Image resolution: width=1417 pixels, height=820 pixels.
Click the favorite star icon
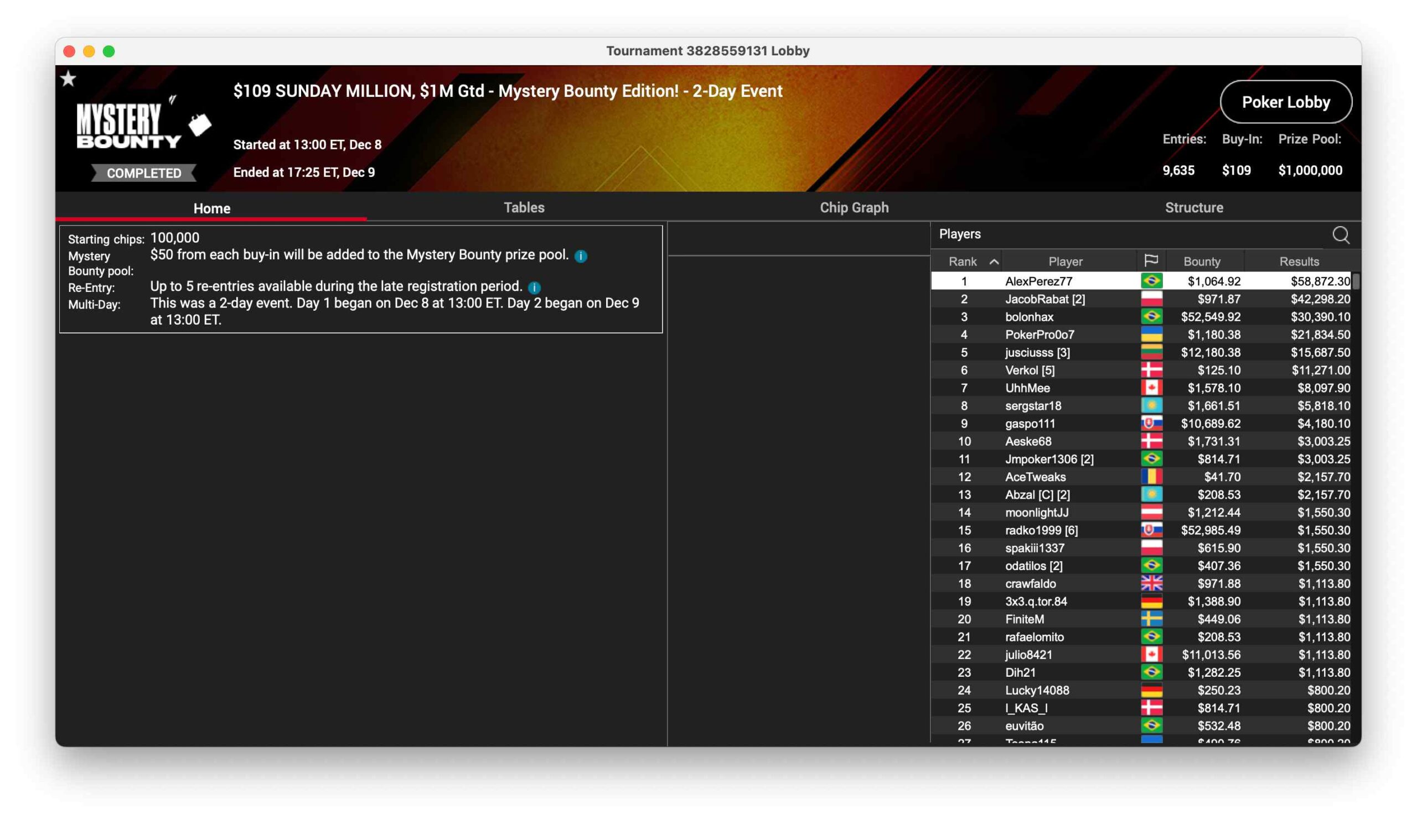click(68, 79)
